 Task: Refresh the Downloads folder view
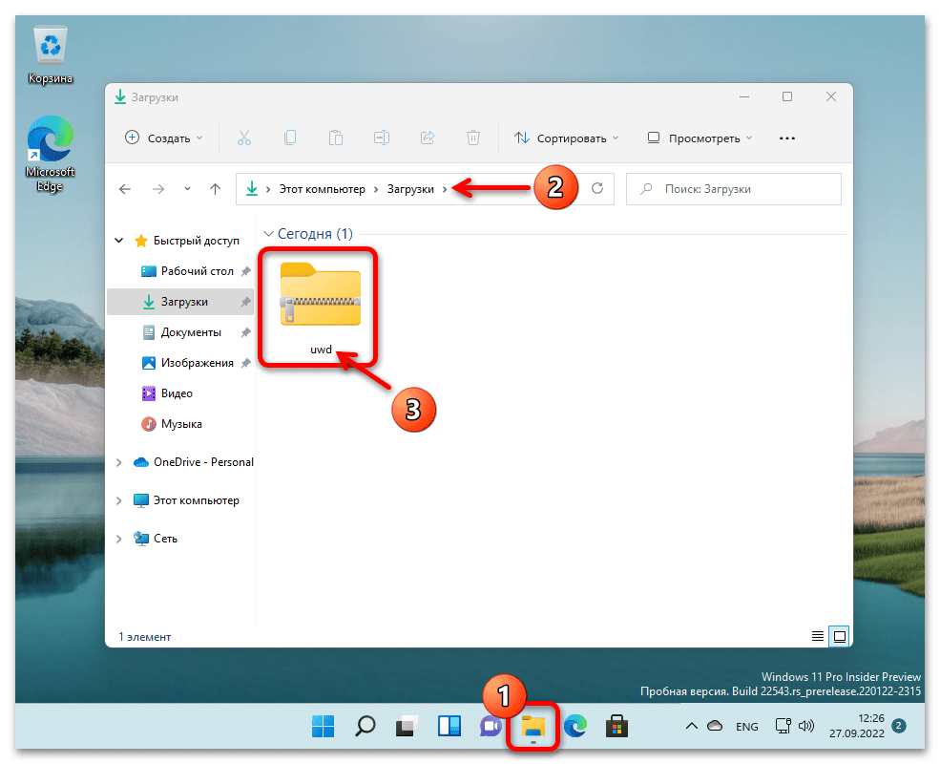pyautogui.click(x=597, y=189)
